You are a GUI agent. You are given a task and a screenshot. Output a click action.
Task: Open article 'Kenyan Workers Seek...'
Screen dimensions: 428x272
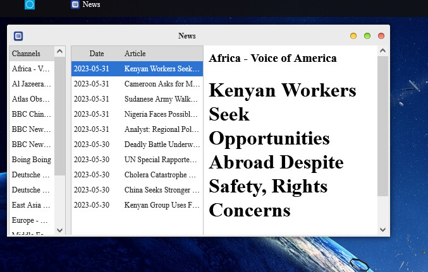pos(137,69)
